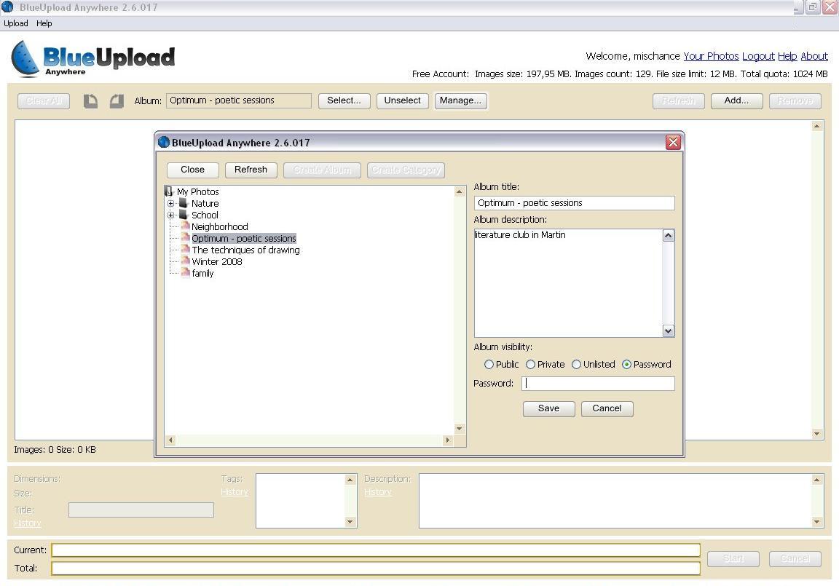Click The techniques of drawing album icon
The width and height of the screenshot is (839, 586).
(x=185, y=250)
